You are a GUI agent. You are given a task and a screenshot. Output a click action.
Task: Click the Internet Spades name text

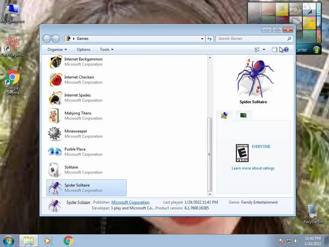coord(77,95)
